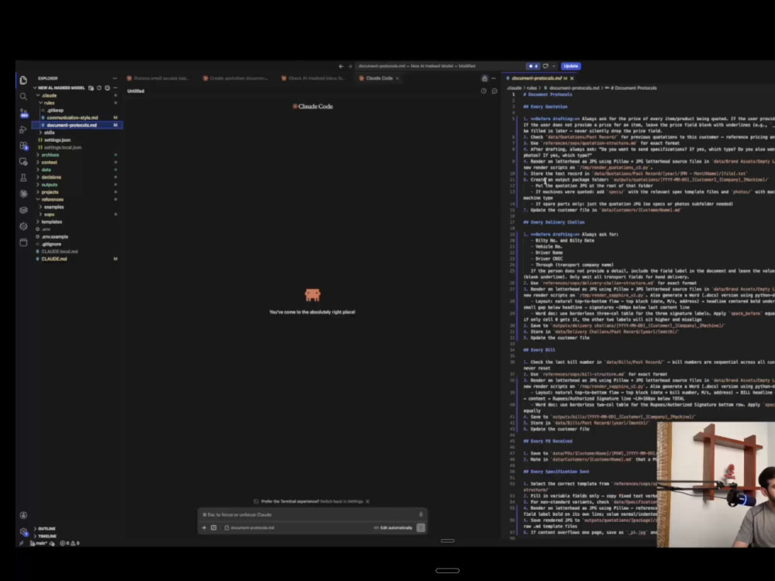This screenshot has height=581, width=775.
Task: Click the plus attach icon in Claude input
Action: tap(204, 528)
